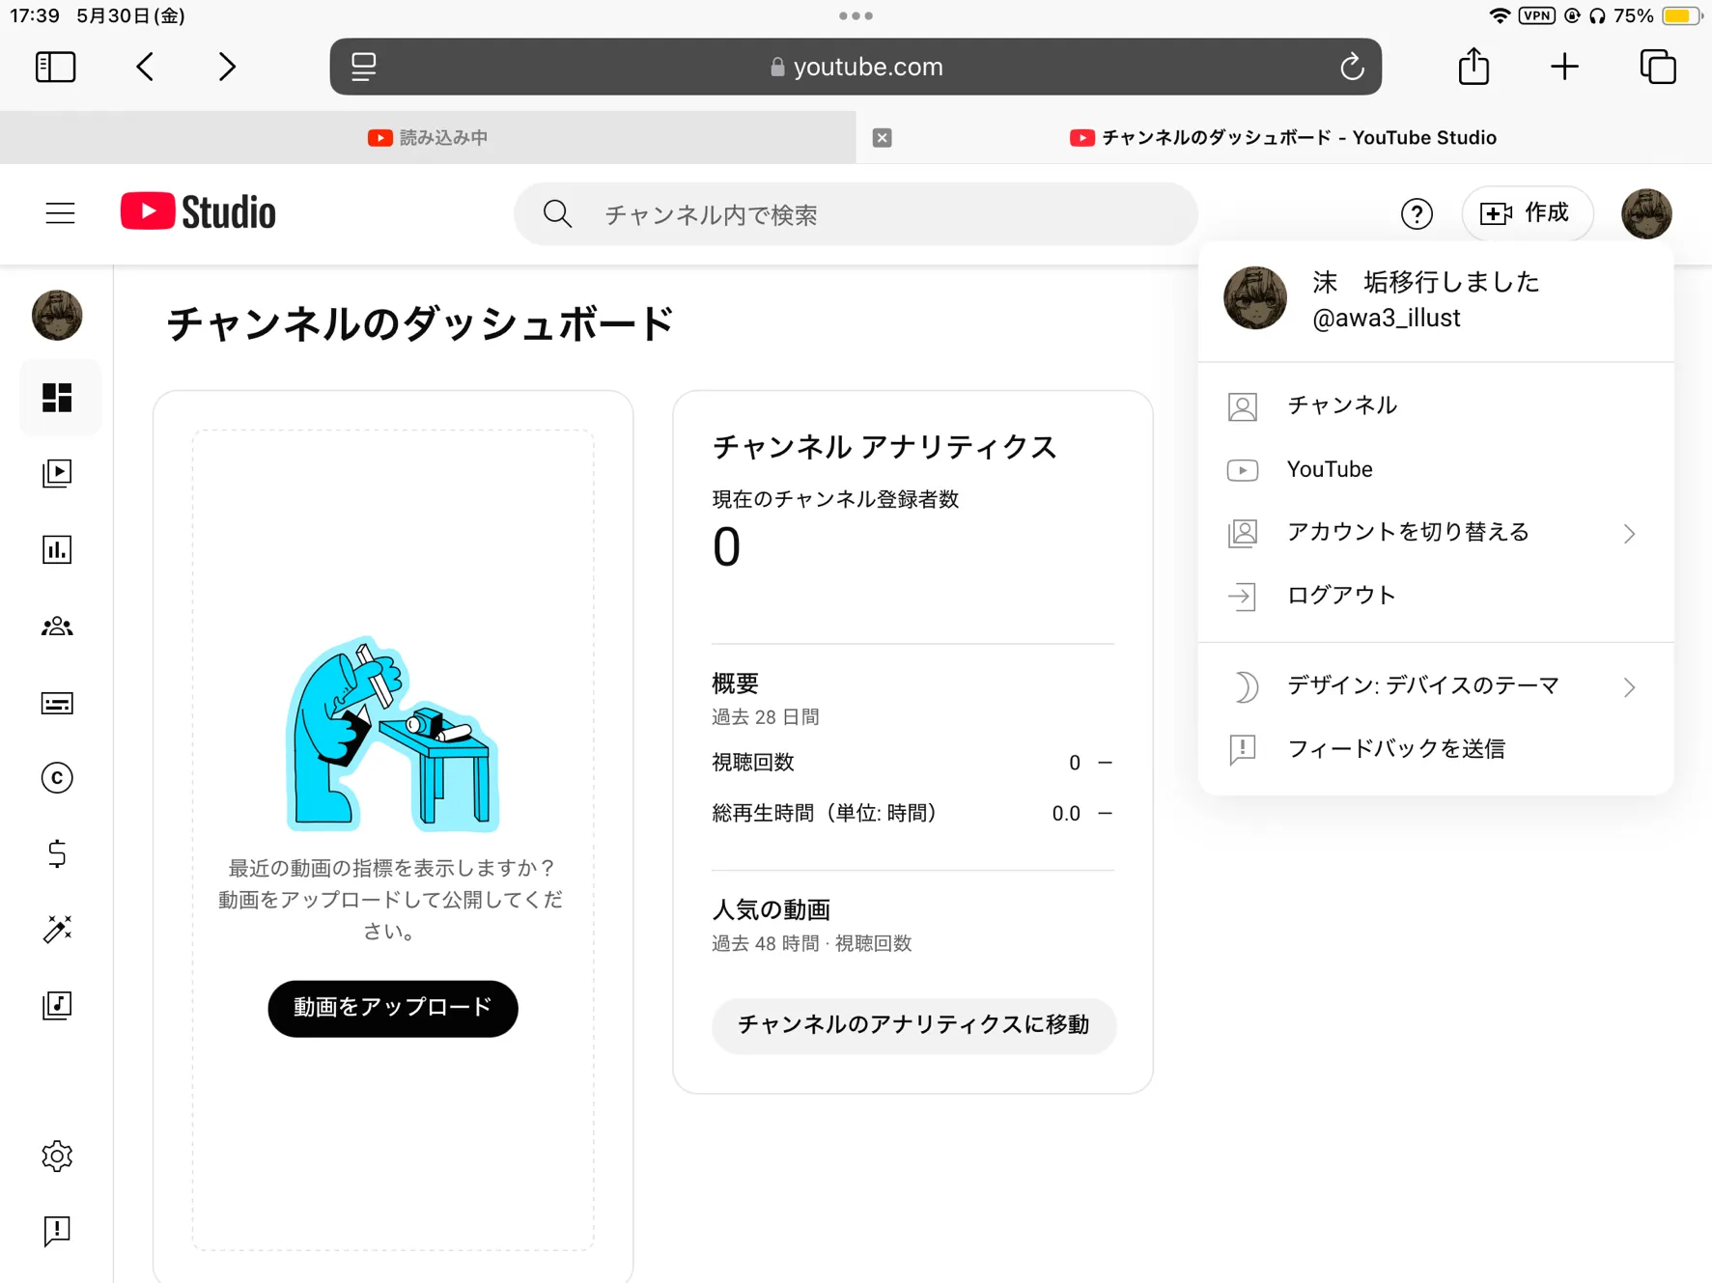Open the Safari share sheet
Viewport: 1712px width, 1283px height.
[x=1473, y=66]
